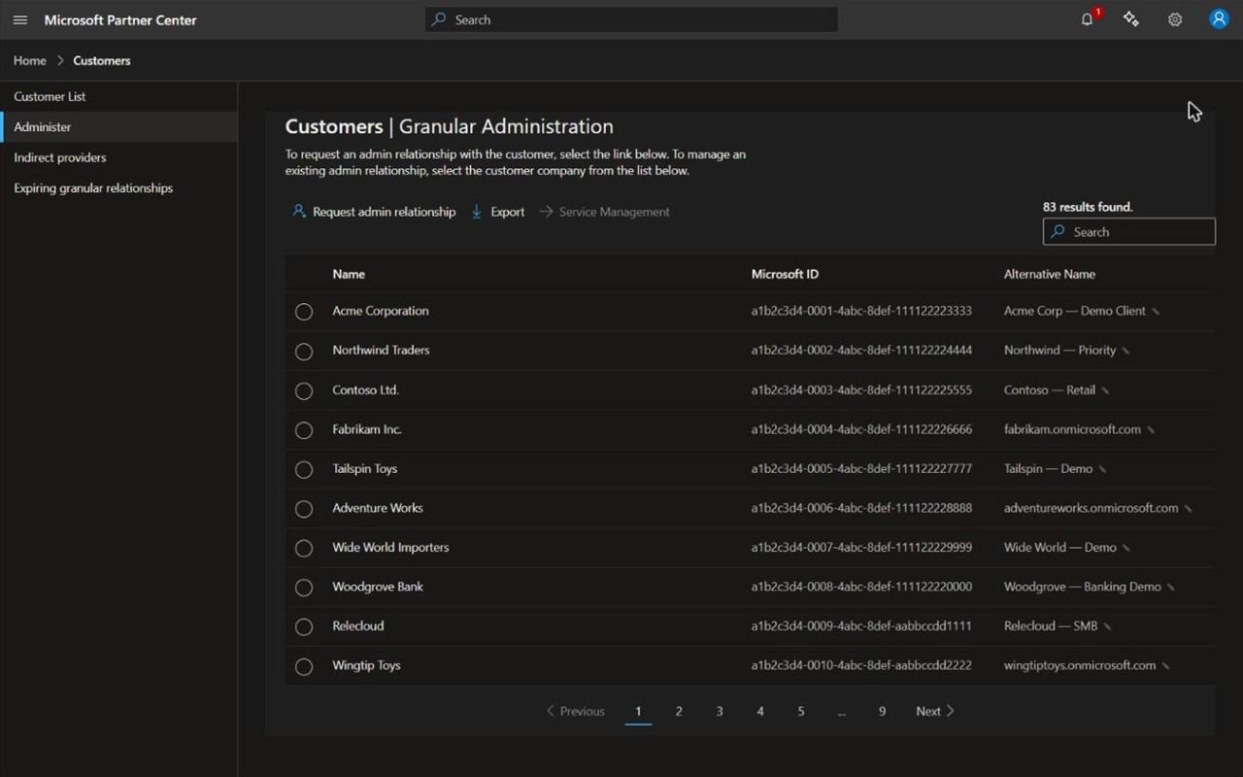Click Service Management
The image size is (1243, 777).
pos(604,212)
